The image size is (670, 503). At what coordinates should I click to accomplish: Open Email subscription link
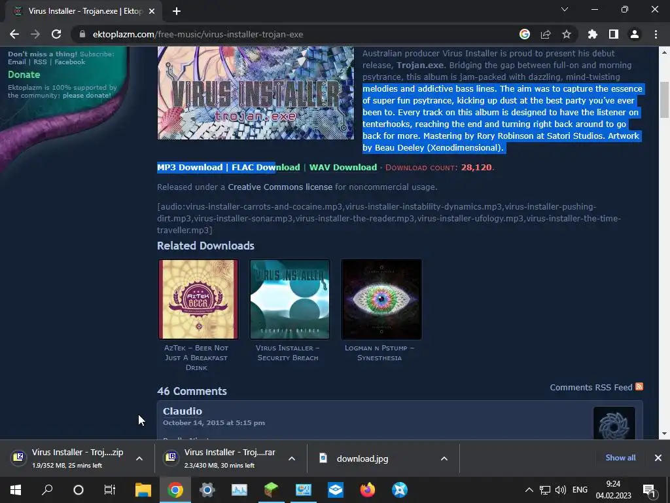tap(16, 62)
